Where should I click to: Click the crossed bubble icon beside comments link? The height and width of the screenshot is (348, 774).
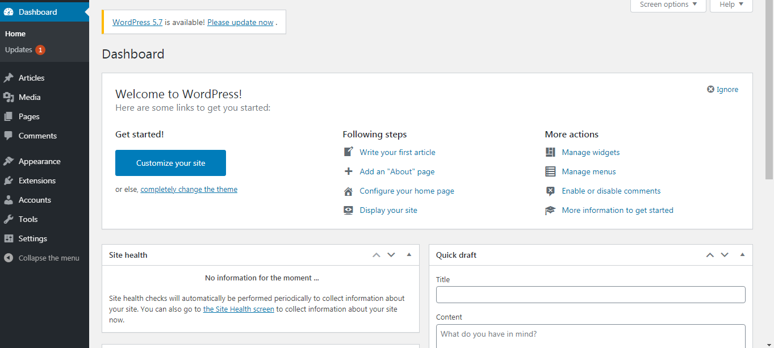(550, 191)
